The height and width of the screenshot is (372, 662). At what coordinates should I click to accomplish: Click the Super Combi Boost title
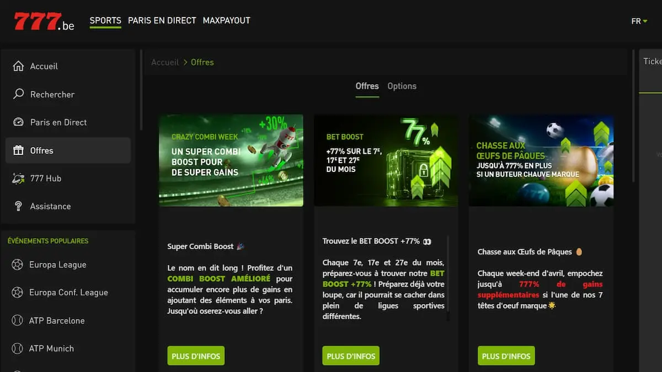(x=206, y=246)
